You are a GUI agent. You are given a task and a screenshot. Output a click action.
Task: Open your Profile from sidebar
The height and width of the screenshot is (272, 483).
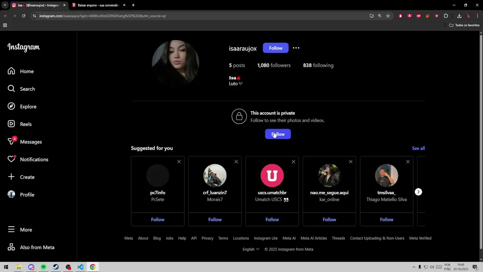coord(21,195)
